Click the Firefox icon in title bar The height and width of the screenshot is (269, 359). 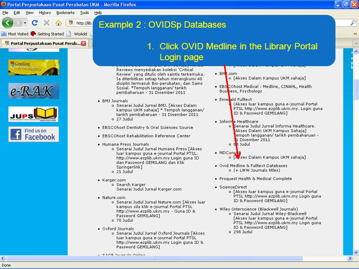3,4
